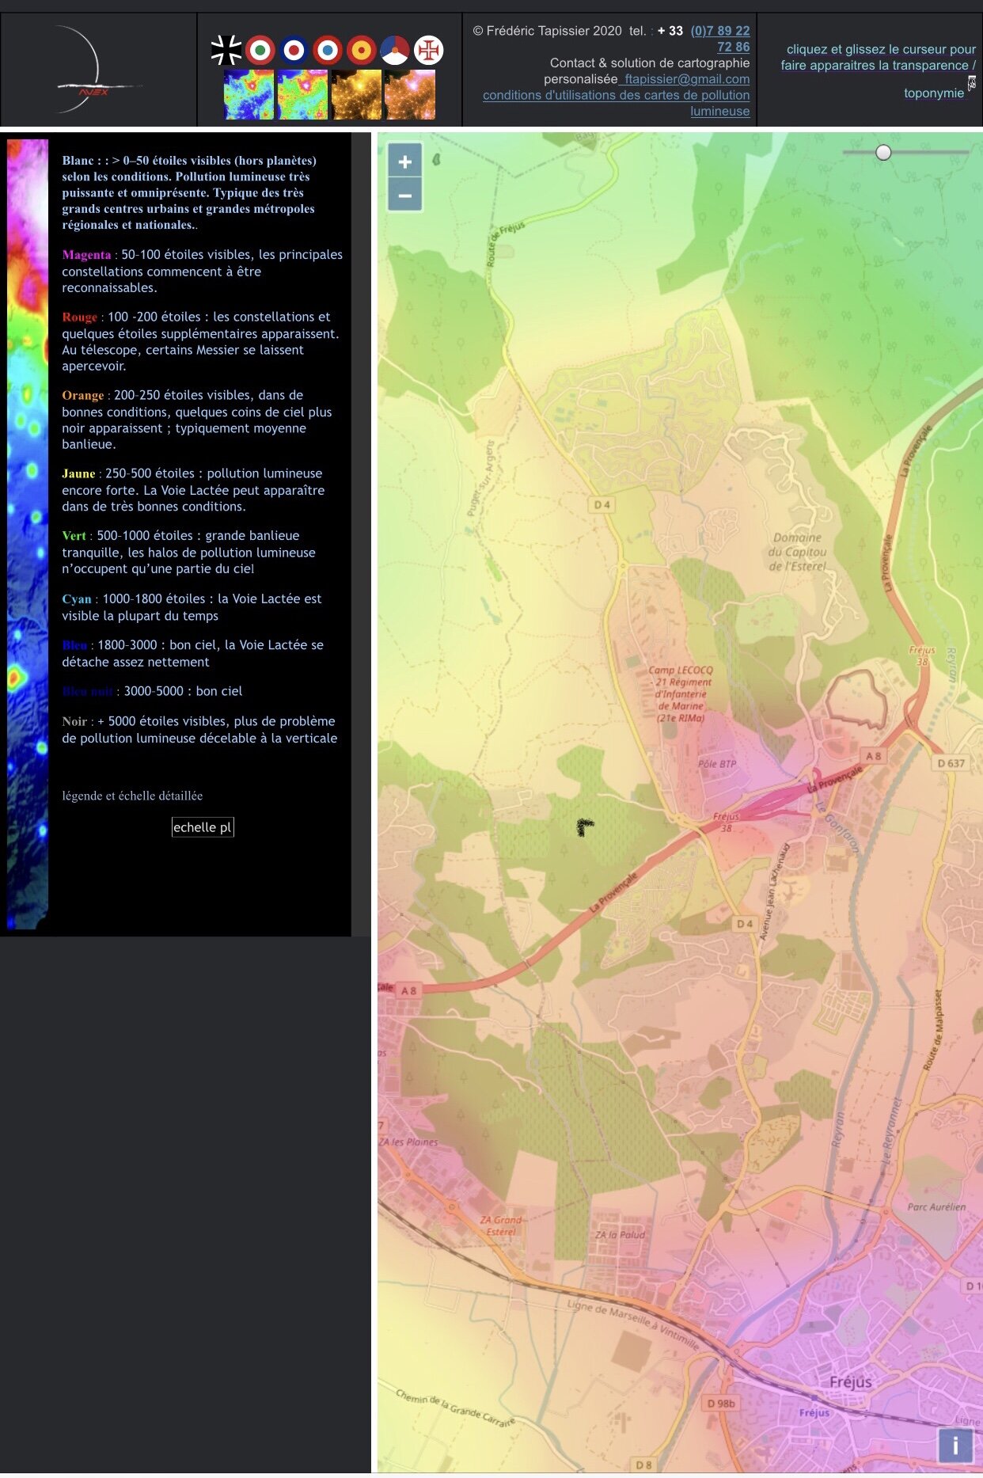
Task: Click 'Puget-sur-Argens' map label
Action: click(x=480, y=478)
